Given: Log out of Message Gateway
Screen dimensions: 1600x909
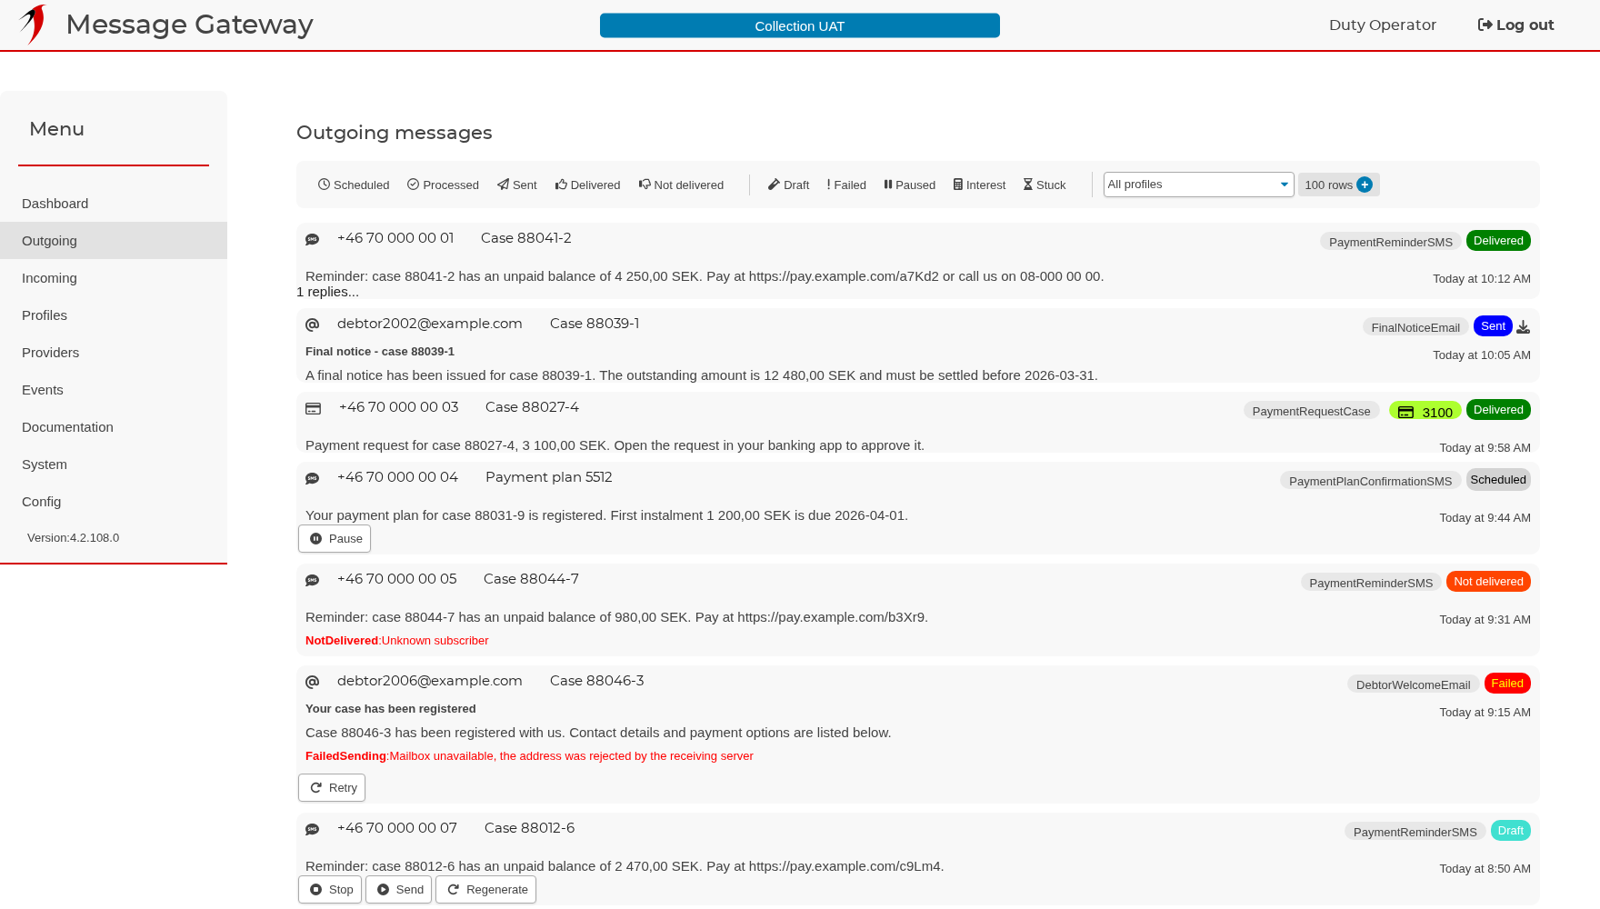Looking at the screenshot, I should pos(1515,25).
